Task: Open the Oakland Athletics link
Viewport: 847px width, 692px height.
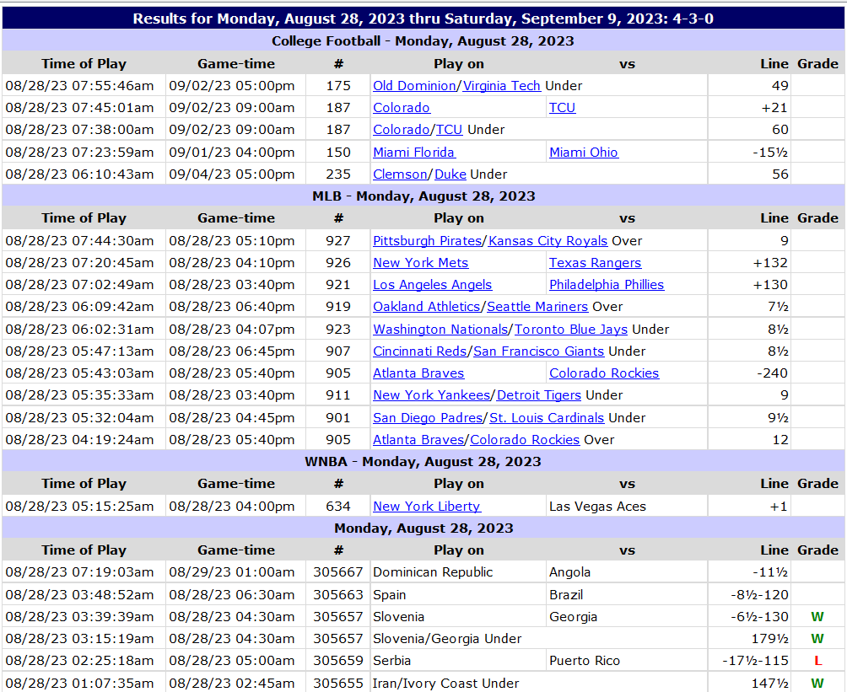Action: 426,307
